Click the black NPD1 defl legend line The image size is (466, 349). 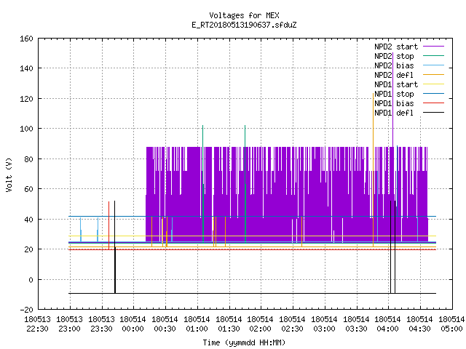433,113
